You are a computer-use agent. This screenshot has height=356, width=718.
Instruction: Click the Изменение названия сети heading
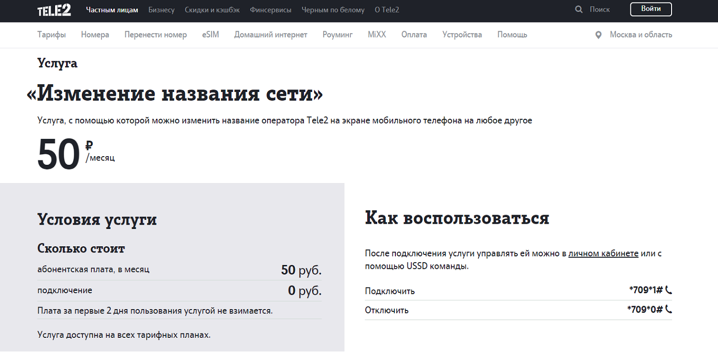(175, 93)
